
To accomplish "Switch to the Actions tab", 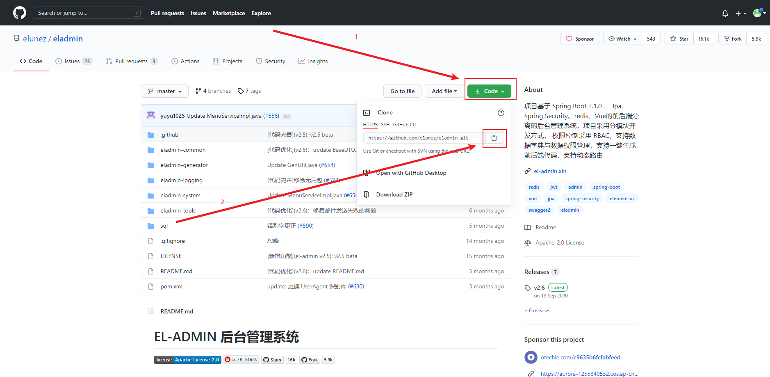I will point(185,61).
